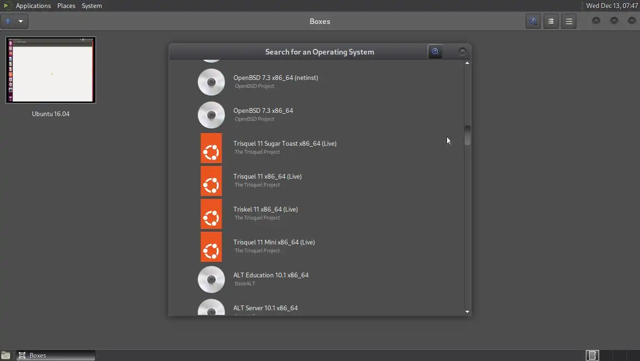The width and height of the screenshot is (640, 361).
Task: Open the Places menu
Action: coord(66,6)
